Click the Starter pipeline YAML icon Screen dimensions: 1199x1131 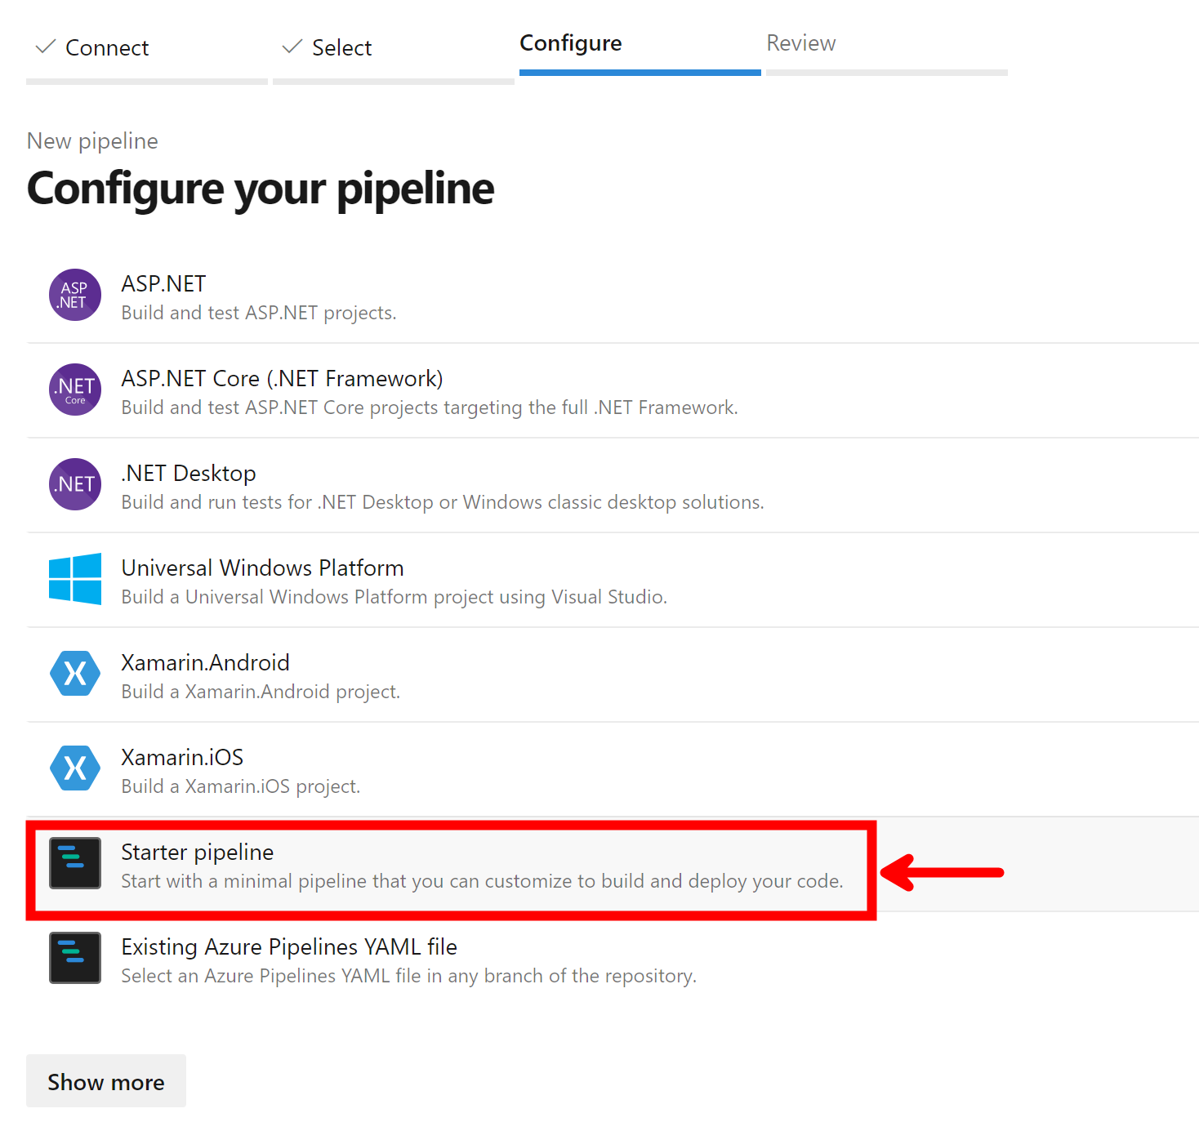pyautogui.click(x=75, y=863)
